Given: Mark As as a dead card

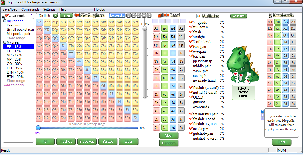Looking at the screenshot, I should 293,22.
